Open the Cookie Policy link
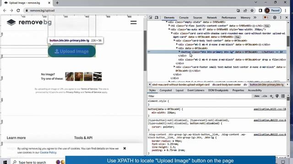 pos(48,153)
